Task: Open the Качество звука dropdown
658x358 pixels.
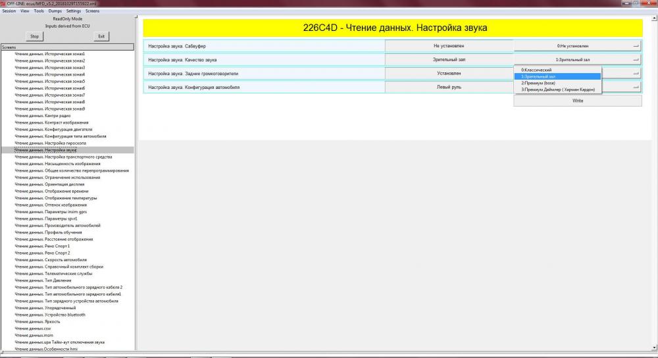Action: (577, 60)
